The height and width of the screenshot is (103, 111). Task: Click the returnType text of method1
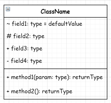88,78
